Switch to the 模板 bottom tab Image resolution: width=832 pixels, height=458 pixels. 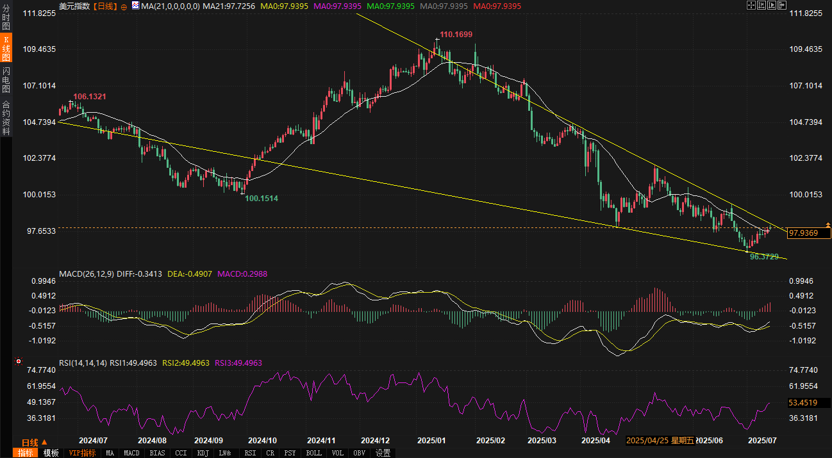click(51, 453)
